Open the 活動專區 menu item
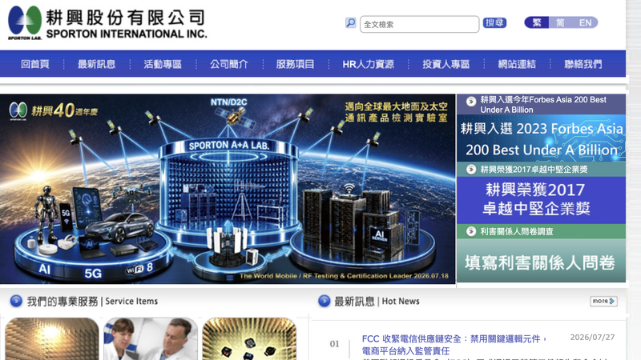The image size is (641, 360). click(x=163, y=64)
